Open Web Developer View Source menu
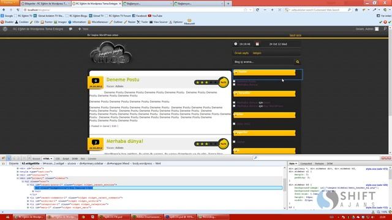This screenshot has width=392, height=220. click(159, 22)
